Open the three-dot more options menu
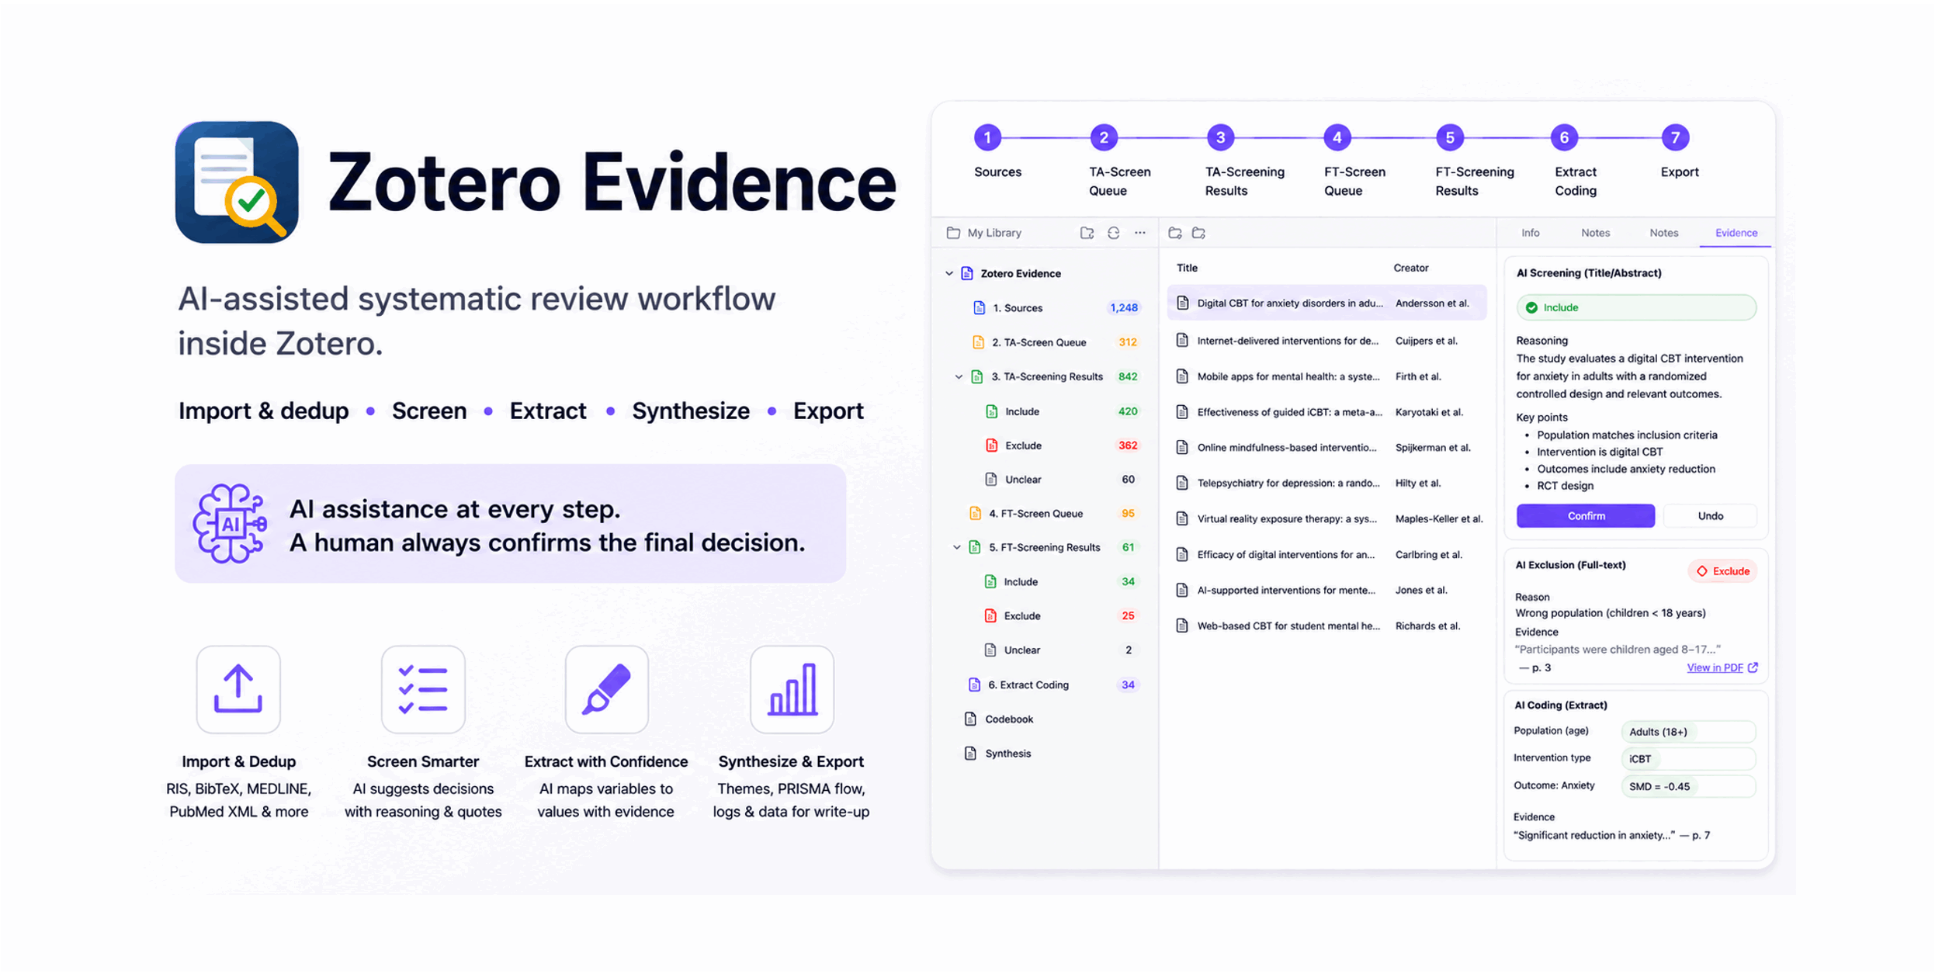1935x974 pixels. pos(1139,233)
